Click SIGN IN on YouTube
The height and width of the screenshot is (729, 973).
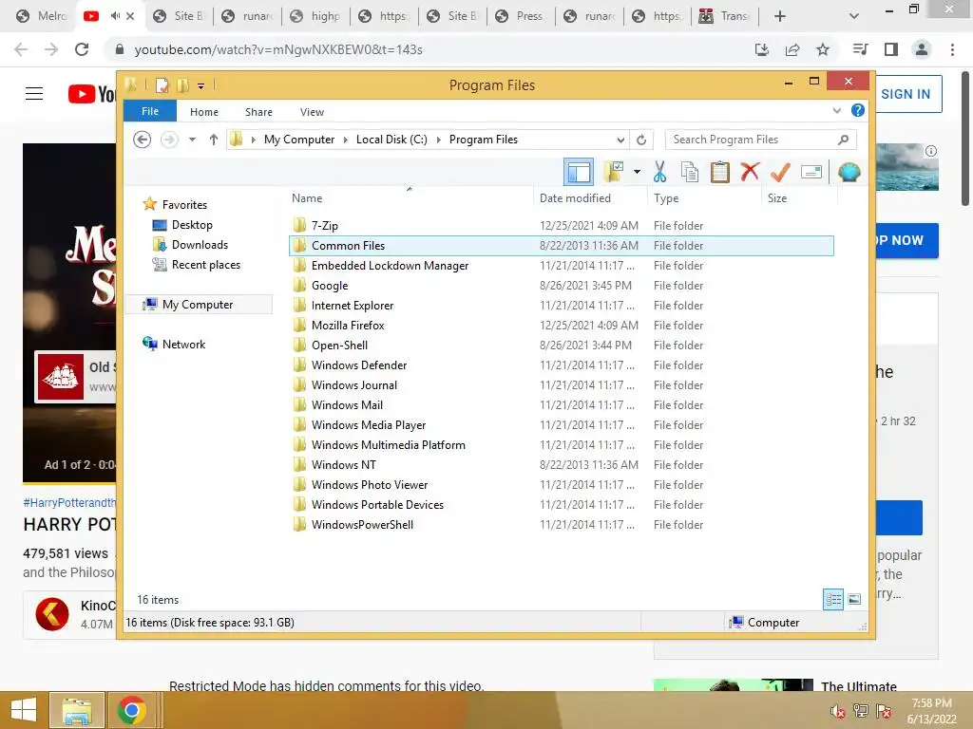pyautogui.click(x=907, y=94)
